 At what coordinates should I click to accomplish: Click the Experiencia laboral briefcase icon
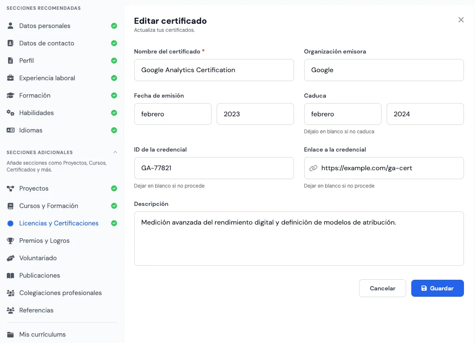(10, 78)
